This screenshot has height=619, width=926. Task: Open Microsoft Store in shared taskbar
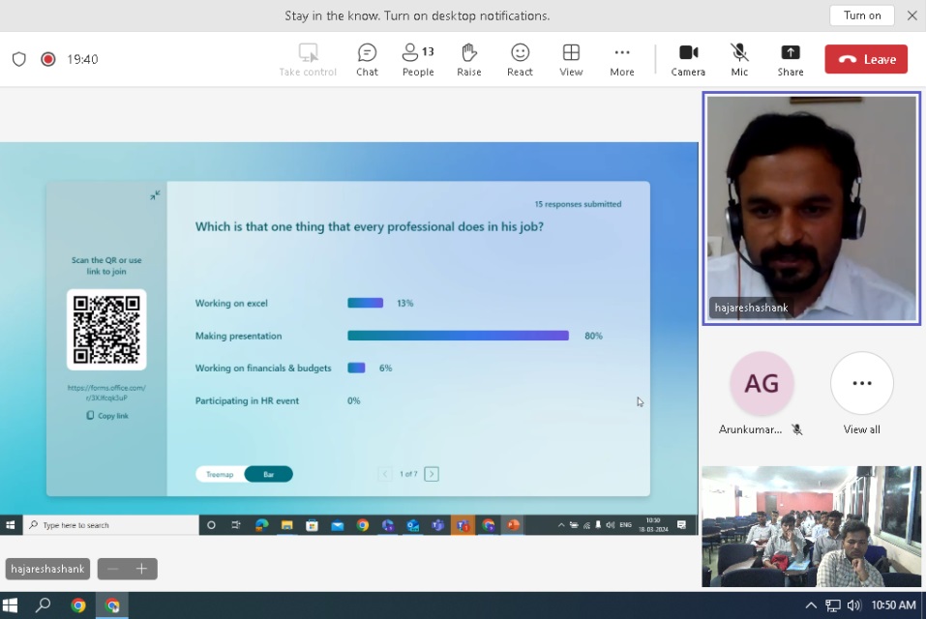coord(312,524)
